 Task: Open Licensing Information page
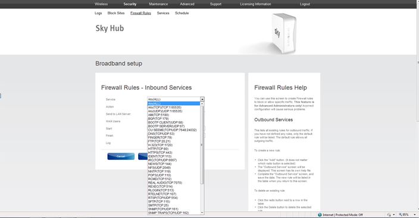(x=255, y=4)
